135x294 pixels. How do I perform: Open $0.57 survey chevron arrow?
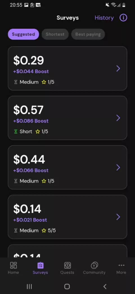118,118
